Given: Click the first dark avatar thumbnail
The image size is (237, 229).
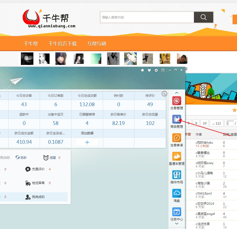Looking at the screenshot, I should 27,59.
